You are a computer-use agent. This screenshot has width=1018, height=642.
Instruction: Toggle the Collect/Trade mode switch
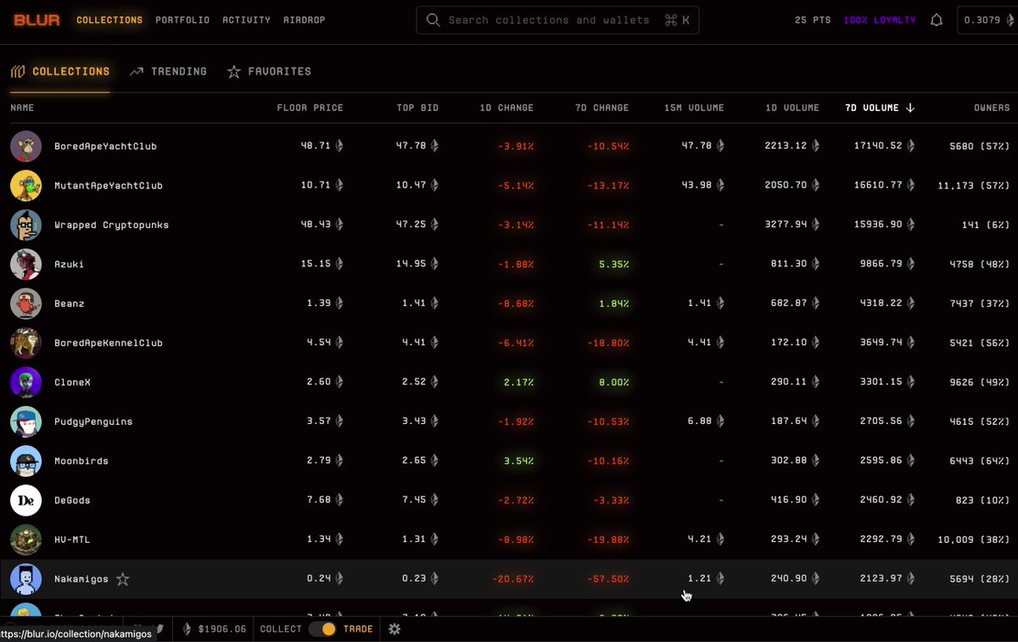coord(322,628)
